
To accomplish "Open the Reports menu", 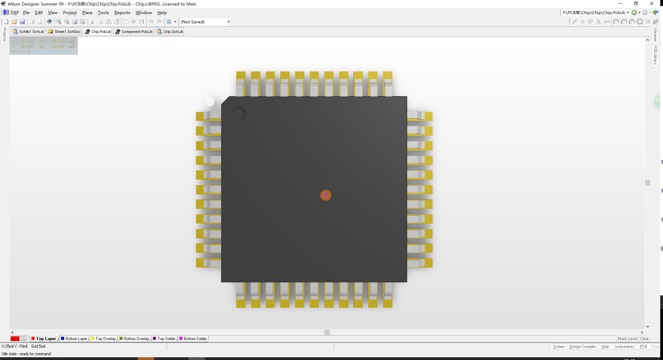I will (122, 13).
